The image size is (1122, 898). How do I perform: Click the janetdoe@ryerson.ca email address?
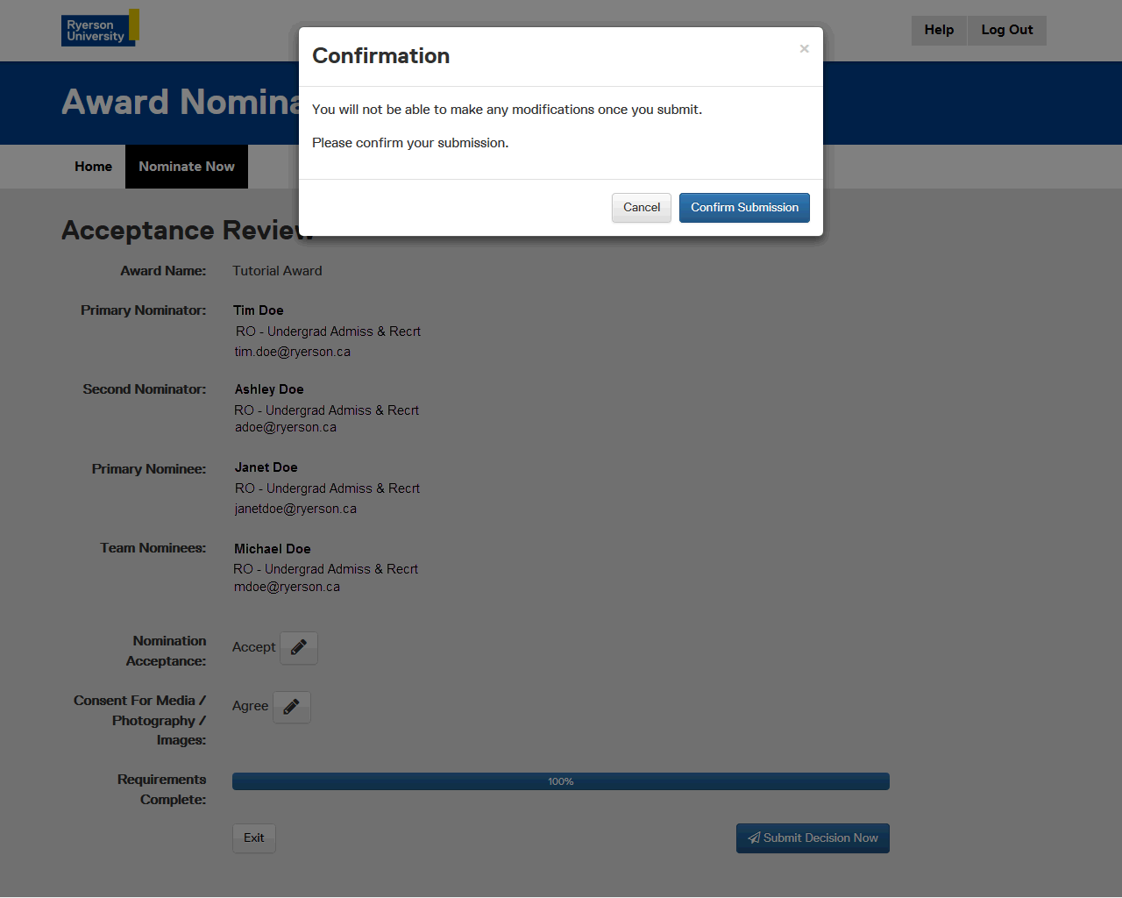pos(295,509)
